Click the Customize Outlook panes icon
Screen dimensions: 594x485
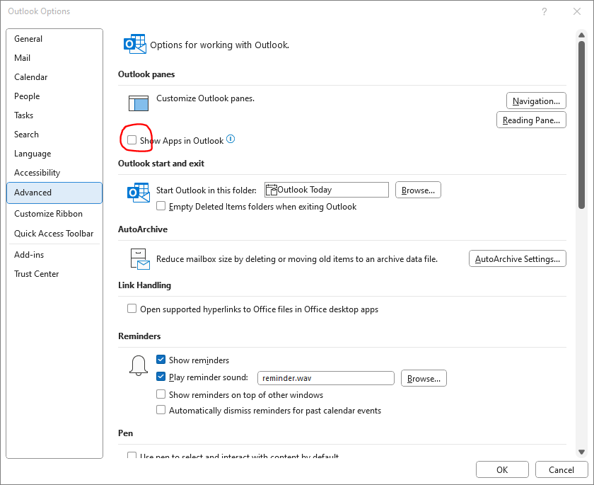(139, 103)
